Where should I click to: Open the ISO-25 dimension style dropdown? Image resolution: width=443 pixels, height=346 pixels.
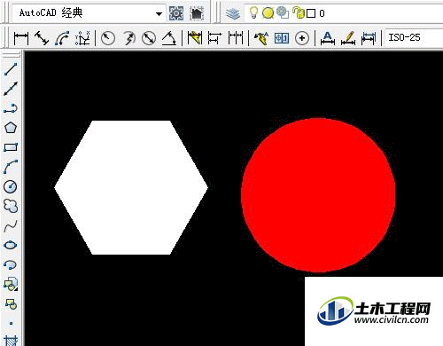(x=414, y=38)
